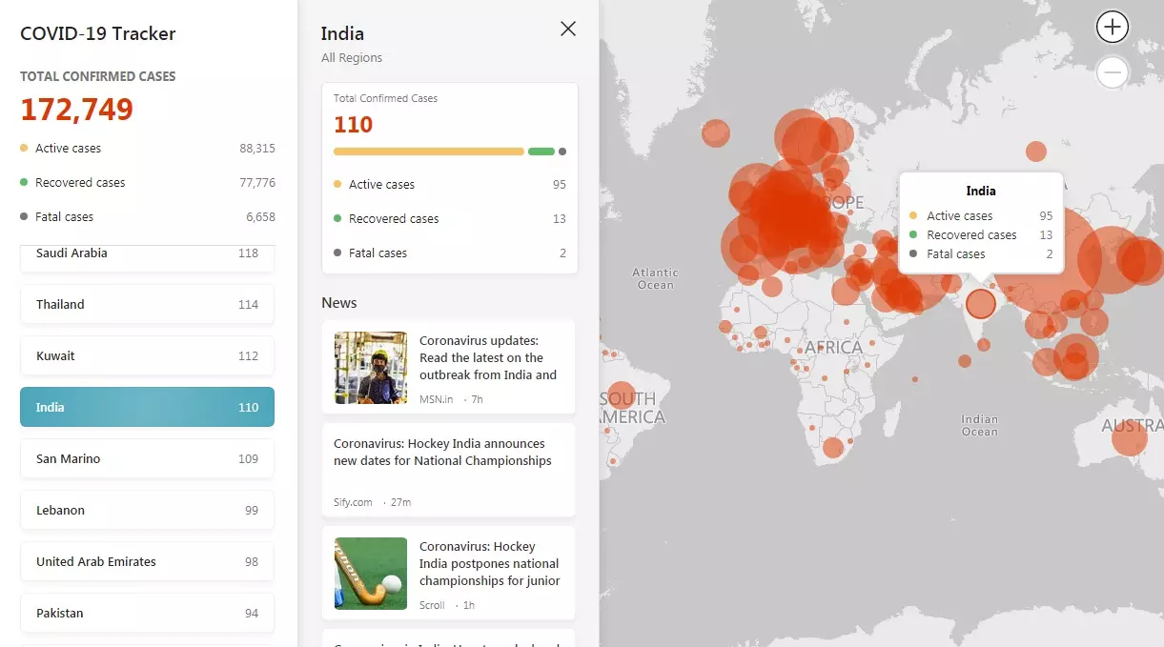
Task: Click the COVID-19 Tracker title
Action: [98, 34]
